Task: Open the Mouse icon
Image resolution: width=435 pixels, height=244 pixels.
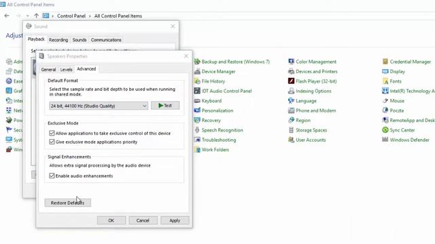Action: coord(385,101)
